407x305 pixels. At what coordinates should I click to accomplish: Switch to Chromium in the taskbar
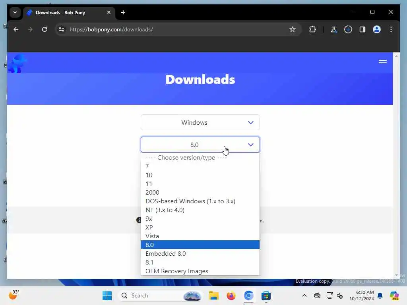[x=248, y=295]
